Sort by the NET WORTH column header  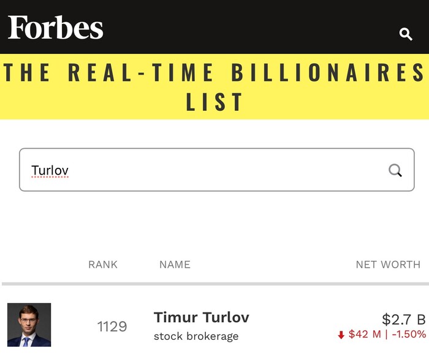388,265
